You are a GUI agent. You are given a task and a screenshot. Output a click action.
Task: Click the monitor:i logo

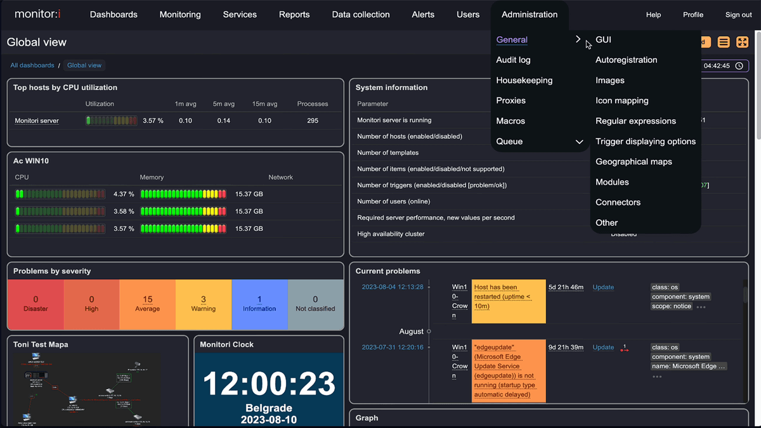[x=38, y=14]
